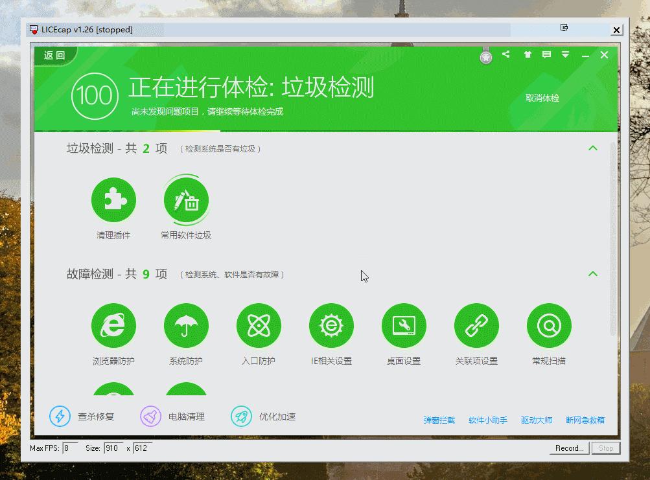Image resolution: width=650 pixels, height=480 pixels.
Task: Click LICEcap window mode icon near close
Action: tap(564, 27)
